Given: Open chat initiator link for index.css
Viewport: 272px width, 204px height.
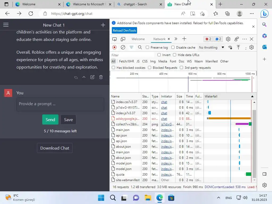Looking at the screenshot, I should pyautogui.click(x=164, y=102).
